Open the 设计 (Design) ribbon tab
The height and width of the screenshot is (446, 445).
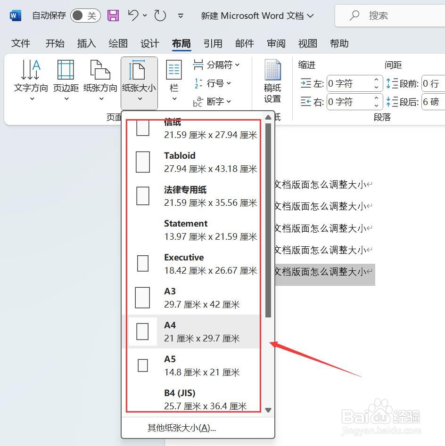pyautogui.click(x=149, y=43)
